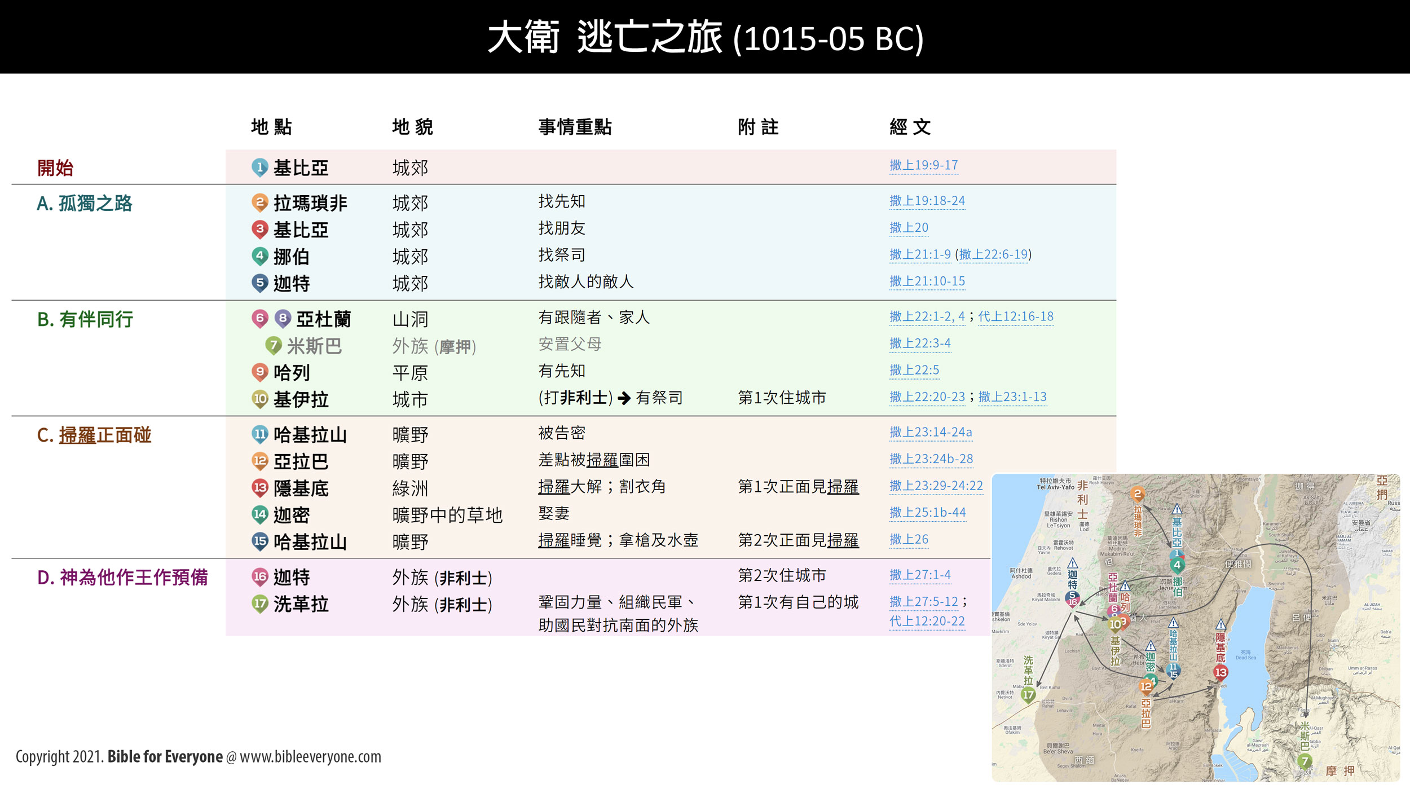Screen dimensions: 1410x793
Task: Click the purple number 8 pin beside 亞杜蘭
Action: (x=283, y=319)
